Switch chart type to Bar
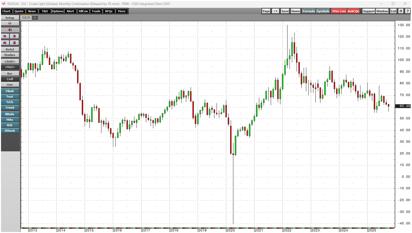The height and width of the screenshot is (233, 412). pyautogui.click(x=10, y=74)
